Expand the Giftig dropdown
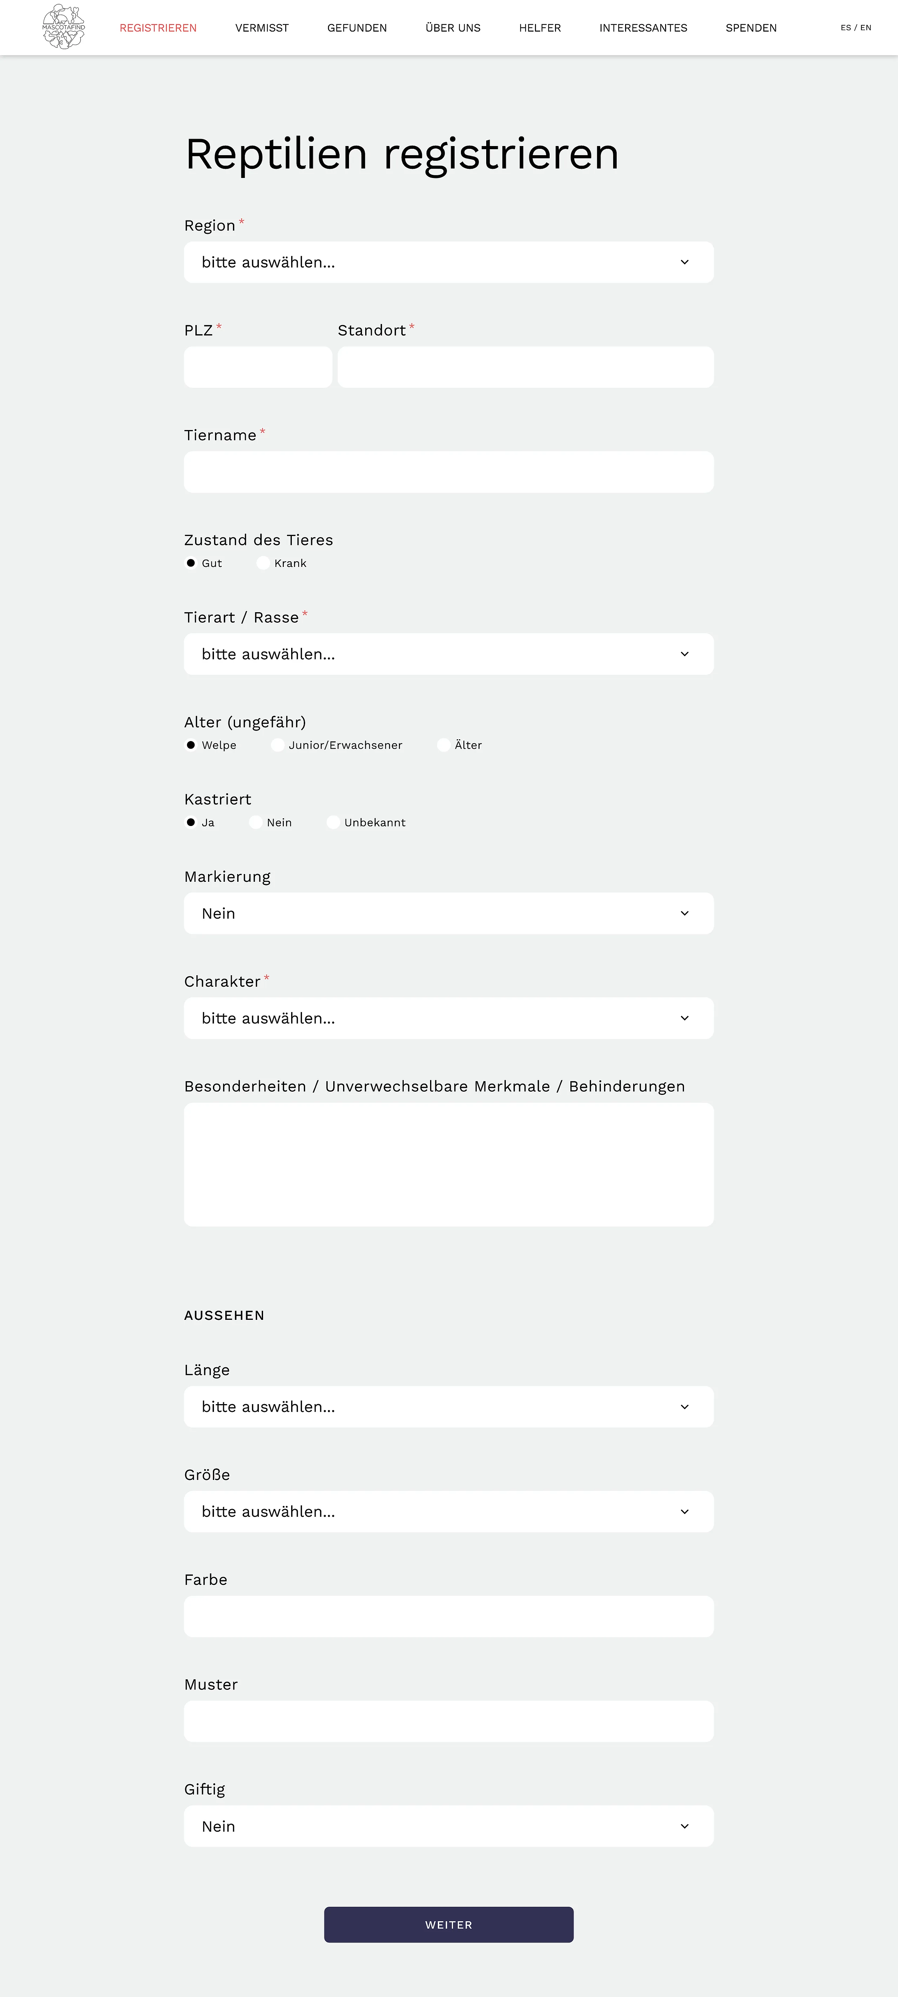This screenshot has width=898, height=1997. tap(448, 1826)
